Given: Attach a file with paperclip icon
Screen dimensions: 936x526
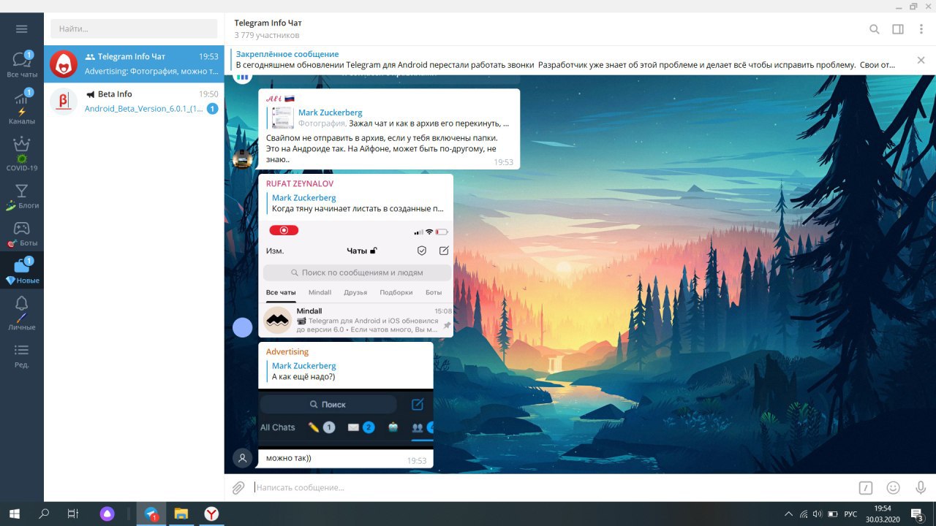Looking at the screenshot, I should pyautogui.click(x=238, y=488).
